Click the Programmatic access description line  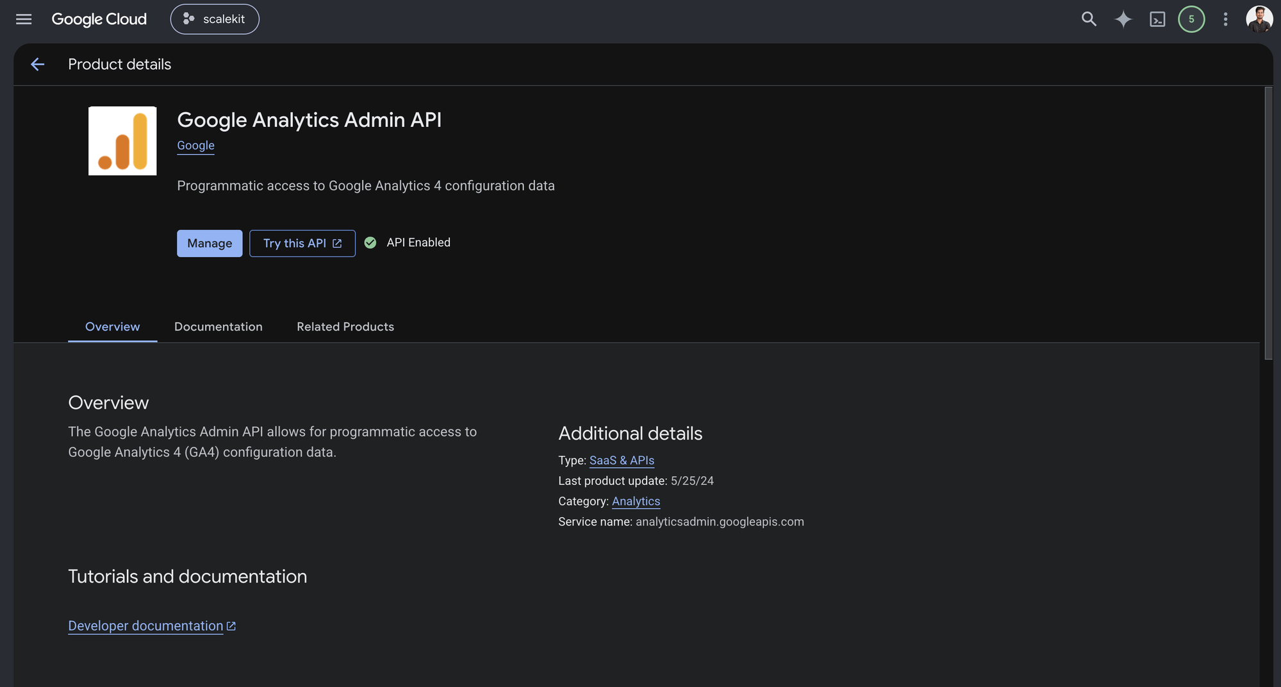pos(366,186)
